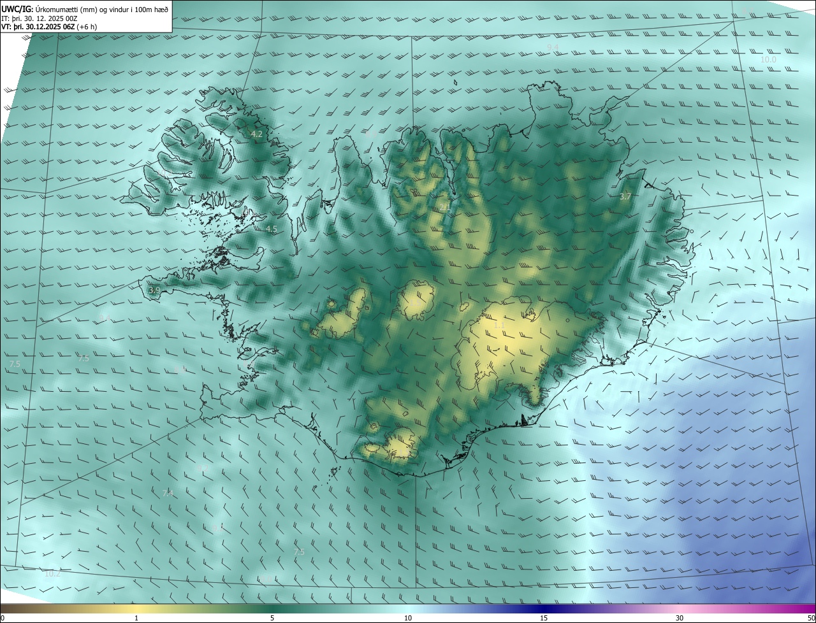
Task: Click the 3.9 value on the western peninsula
Action: coord(154,290)
